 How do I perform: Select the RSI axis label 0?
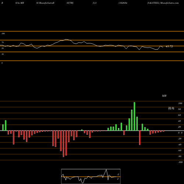(x=2, y=63)
